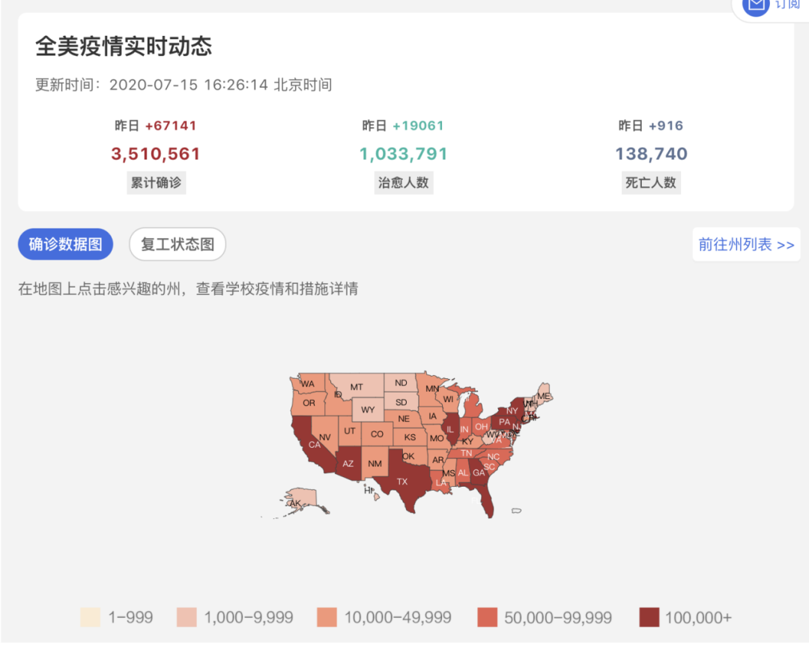The image size is (809, 650).
Task: Toggle the 50,000-99,999 legend swatch
Action: [x=488, y=618]
